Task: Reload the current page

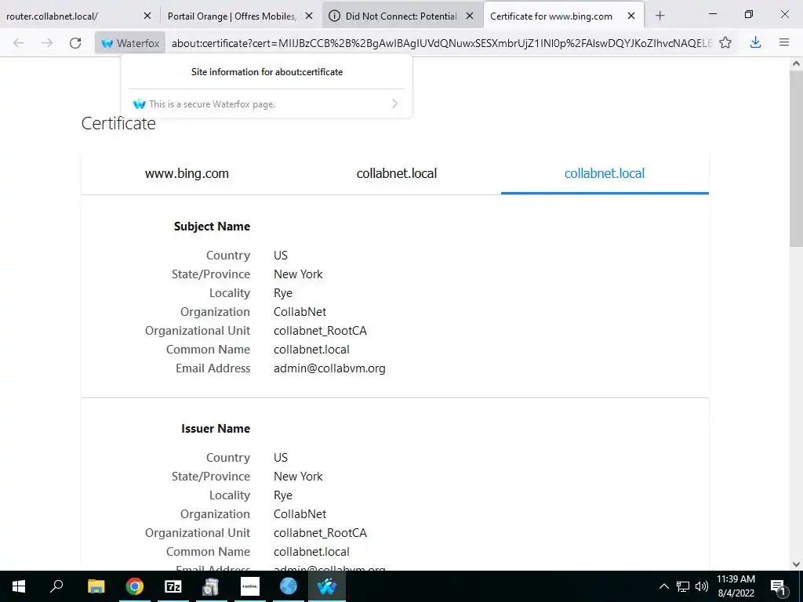Action: click(75, 43)
